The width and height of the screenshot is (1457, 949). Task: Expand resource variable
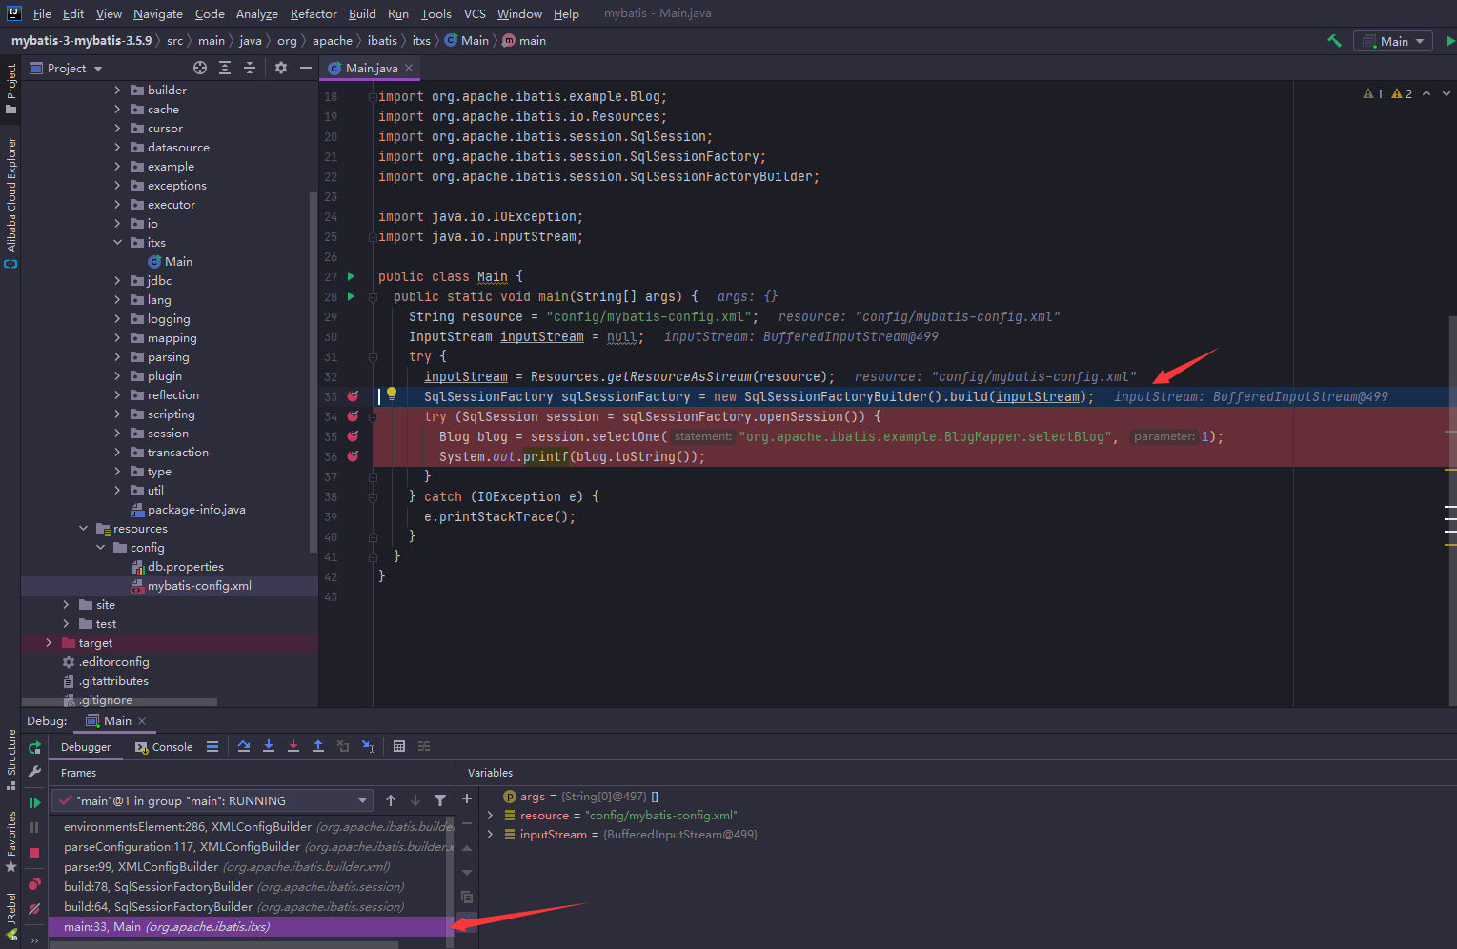point(490,815)
